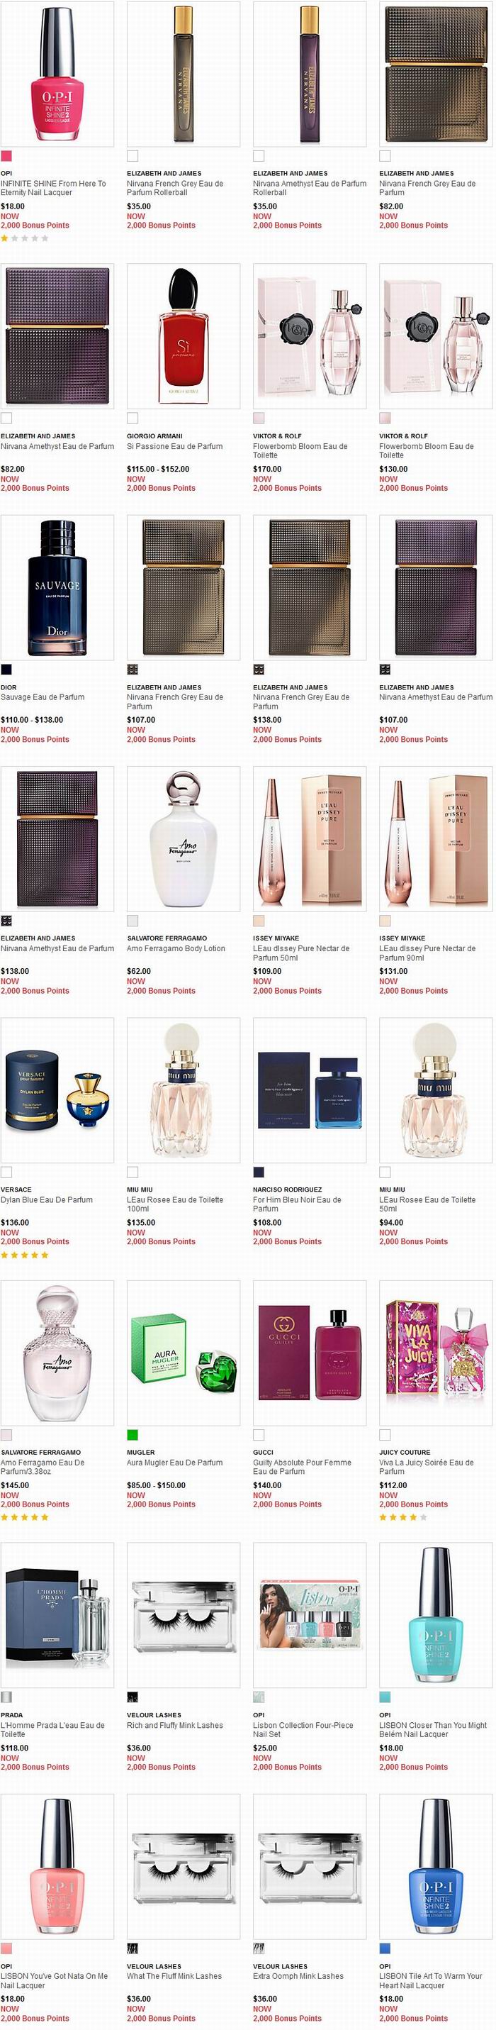The height and width of the screenshot is (2030, 496).
Task: Click the star rating under Viva La Juicy Soirée
Action: pyautogui.click(x=403, y=1517)
